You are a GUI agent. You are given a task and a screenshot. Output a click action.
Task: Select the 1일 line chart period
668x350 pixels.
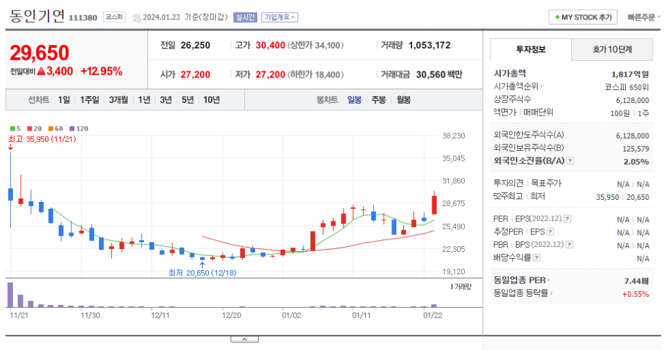[x=64, y=100]
